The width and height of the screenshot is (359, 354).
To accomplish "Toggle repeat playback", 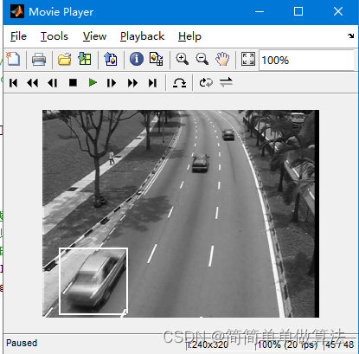I will tap(206, 83).
